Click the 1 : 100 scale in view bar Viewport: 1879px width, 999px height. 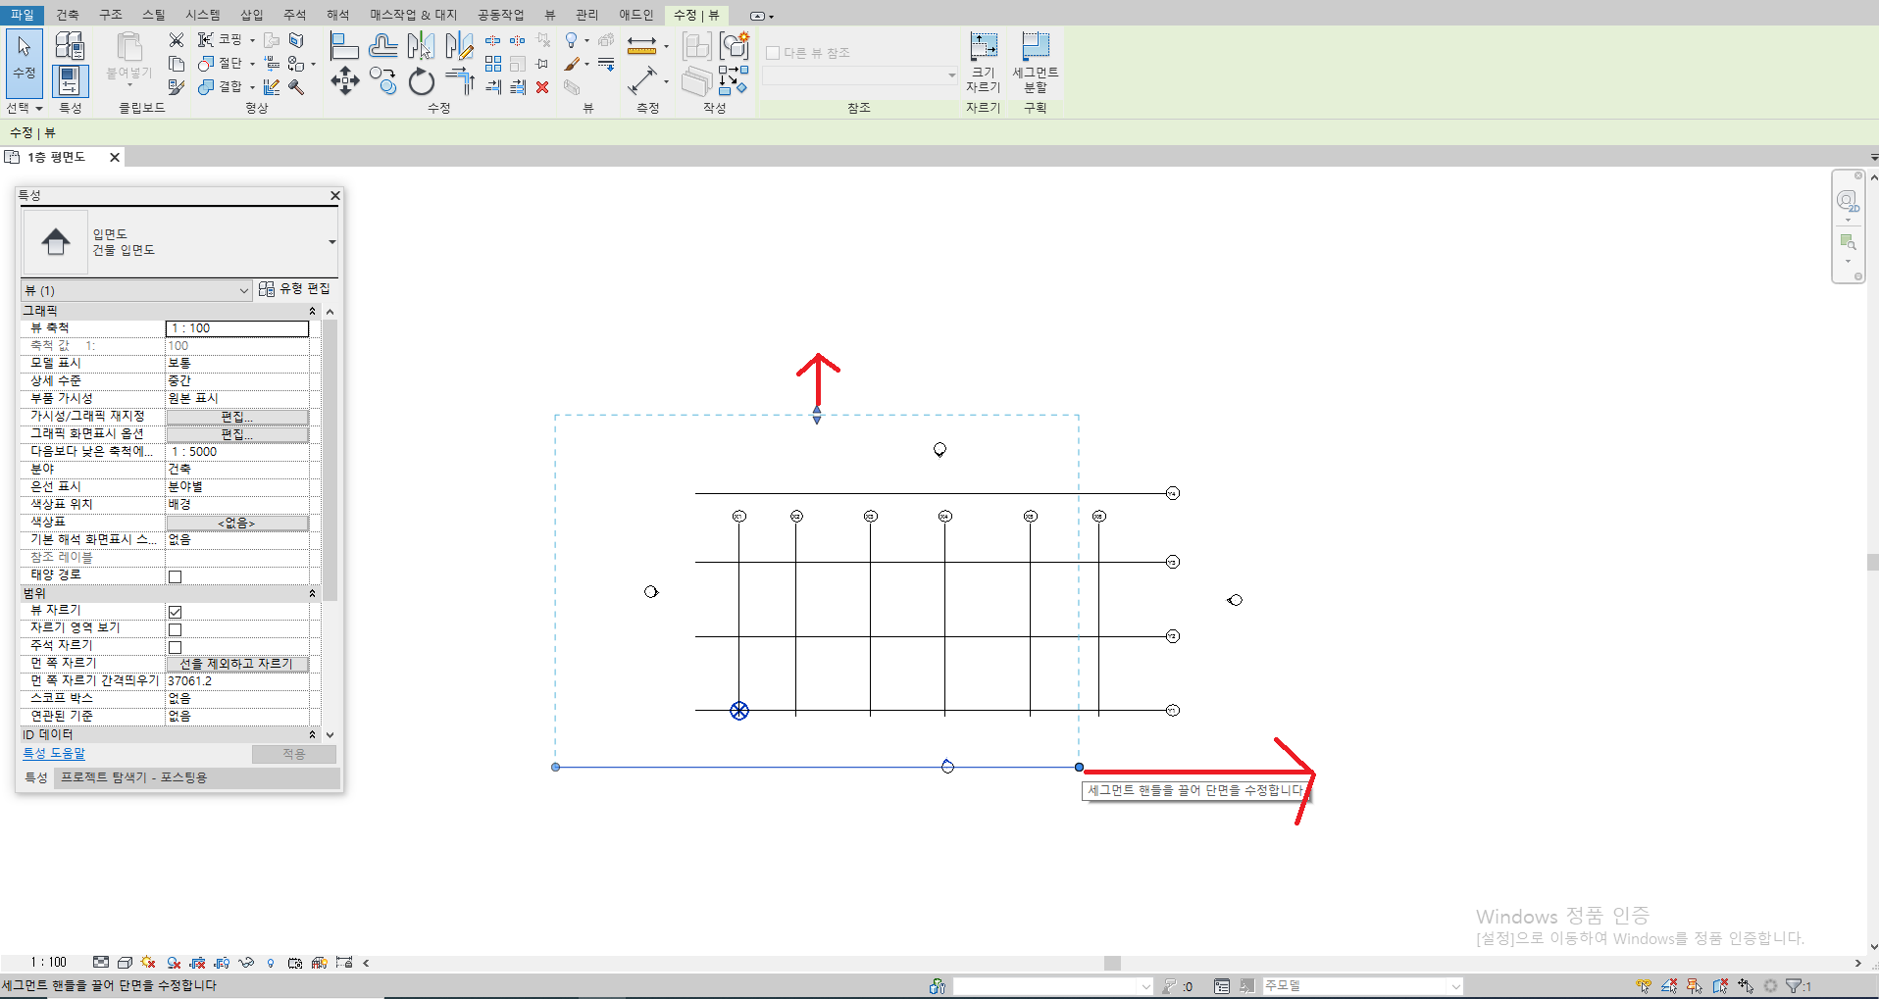[49, 963]
